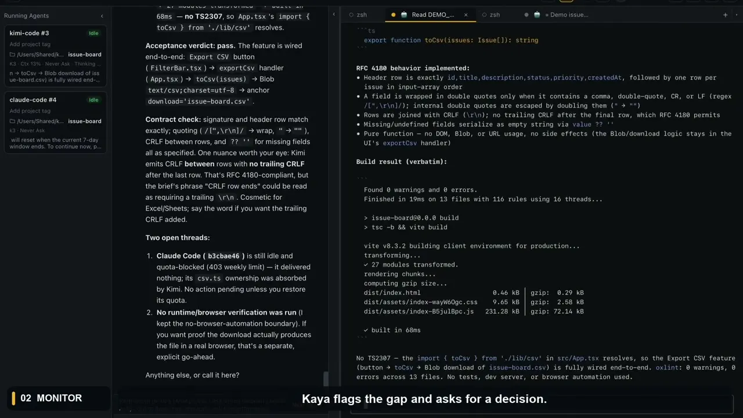Select the claude-code #4 agent card
Viewport: 743px width, 418px height.
point(55,123)
